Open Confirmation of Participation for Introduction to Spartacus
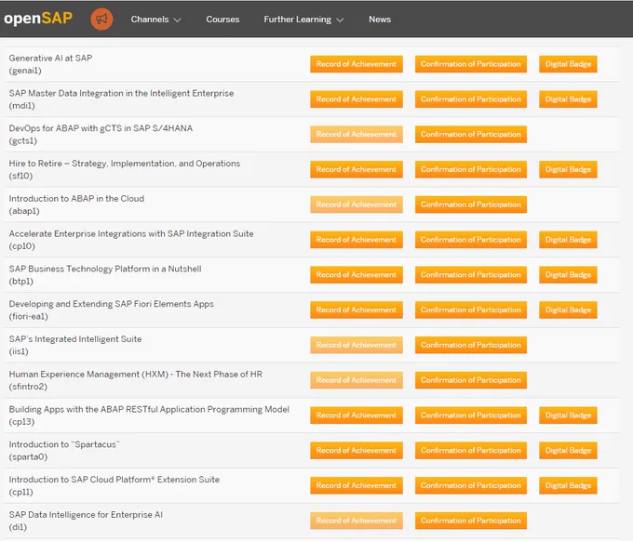The image size is (633, 541). click(471, 450)
